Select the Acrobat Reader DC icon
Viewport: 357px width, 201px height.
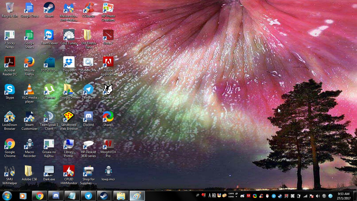(10, 66)
